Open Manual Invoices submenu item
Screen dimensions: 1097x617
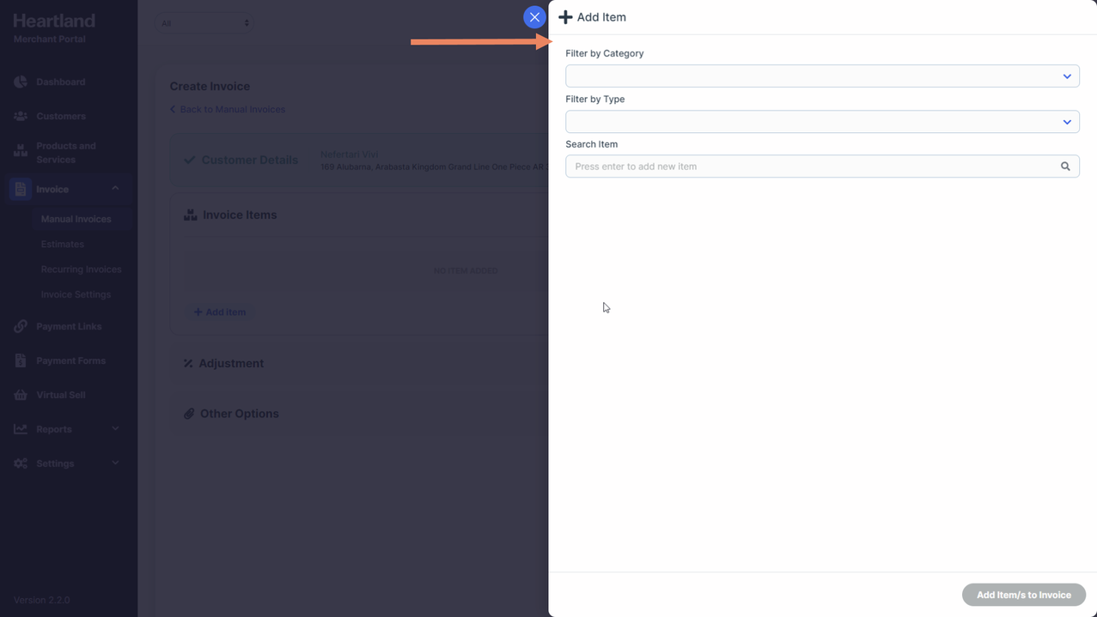pyautogui.click(x=76, y=219)
